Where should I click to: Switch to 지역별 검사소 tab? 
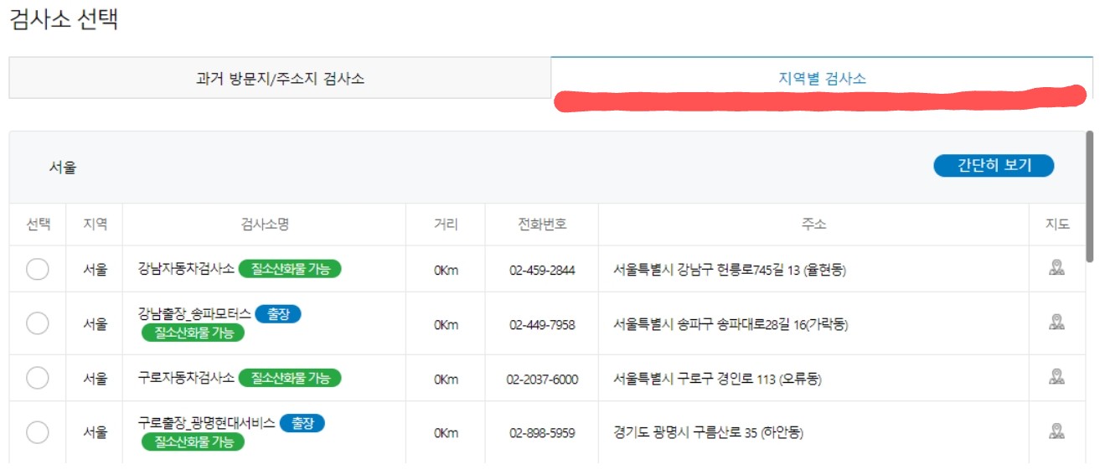coord(822,79)
